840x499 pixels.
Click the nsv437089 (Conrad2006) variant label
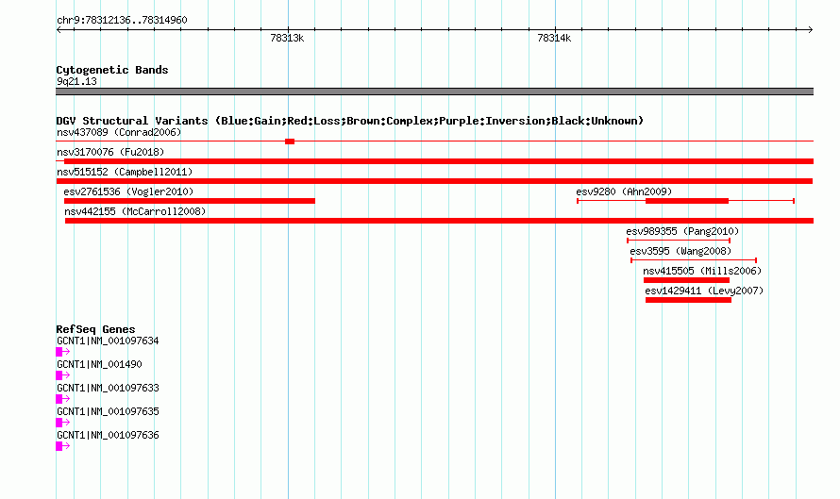click(119, 132)
